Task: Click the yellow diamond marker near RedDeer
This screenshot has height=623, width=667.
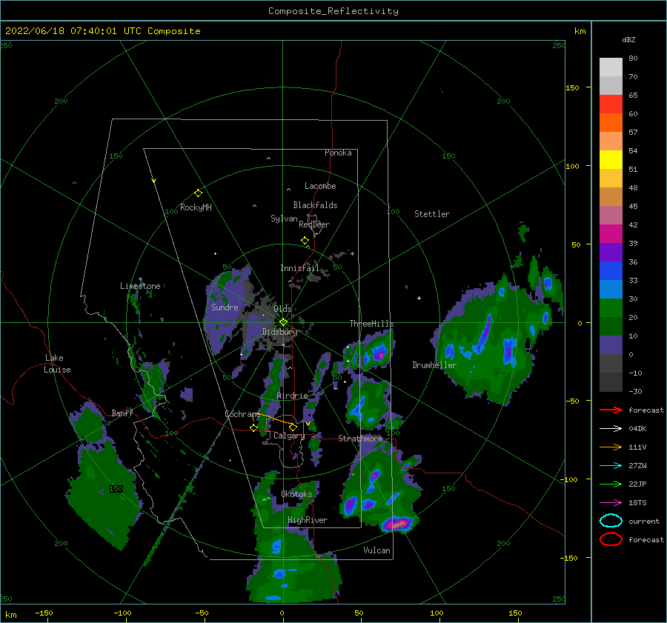Action: 305,241
